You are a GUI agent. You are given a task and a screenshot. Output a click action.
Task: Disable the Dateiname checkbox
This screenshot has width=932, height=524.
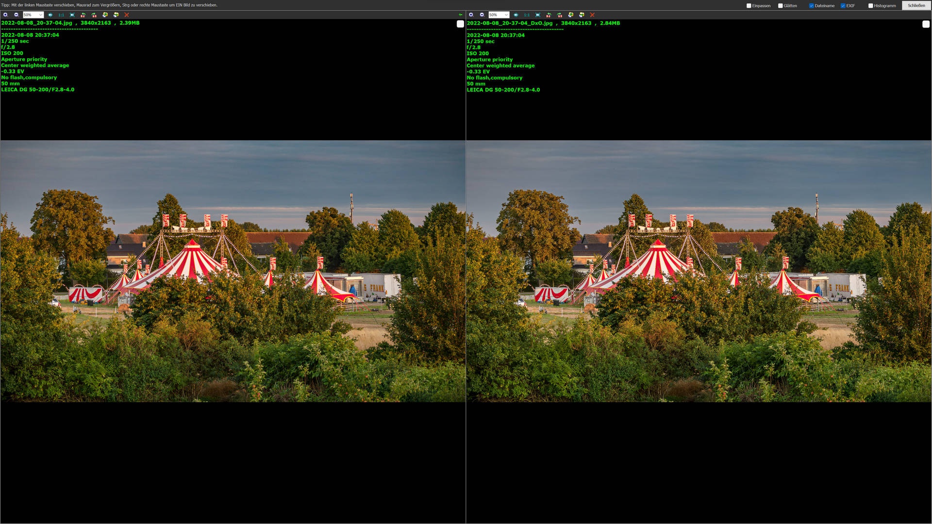click(x=811, y=6)
